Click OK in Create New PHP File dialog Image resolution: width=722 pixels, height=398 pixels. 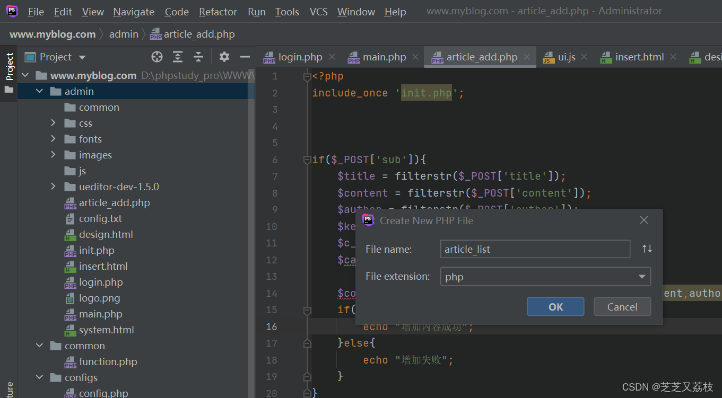click(555, 307)
